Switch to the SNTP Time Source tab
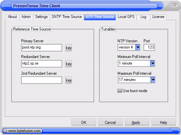The image size is (181, 135). click(67, 17)
